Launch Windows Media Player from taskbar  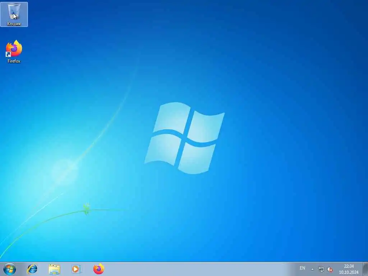76,269
